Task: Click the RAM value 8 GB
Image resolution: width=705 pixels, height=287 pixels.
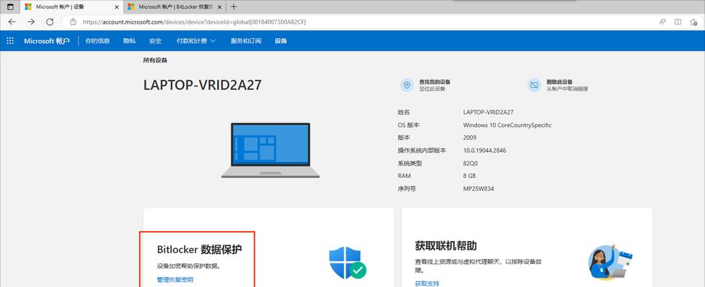Action: click(469, 176)
